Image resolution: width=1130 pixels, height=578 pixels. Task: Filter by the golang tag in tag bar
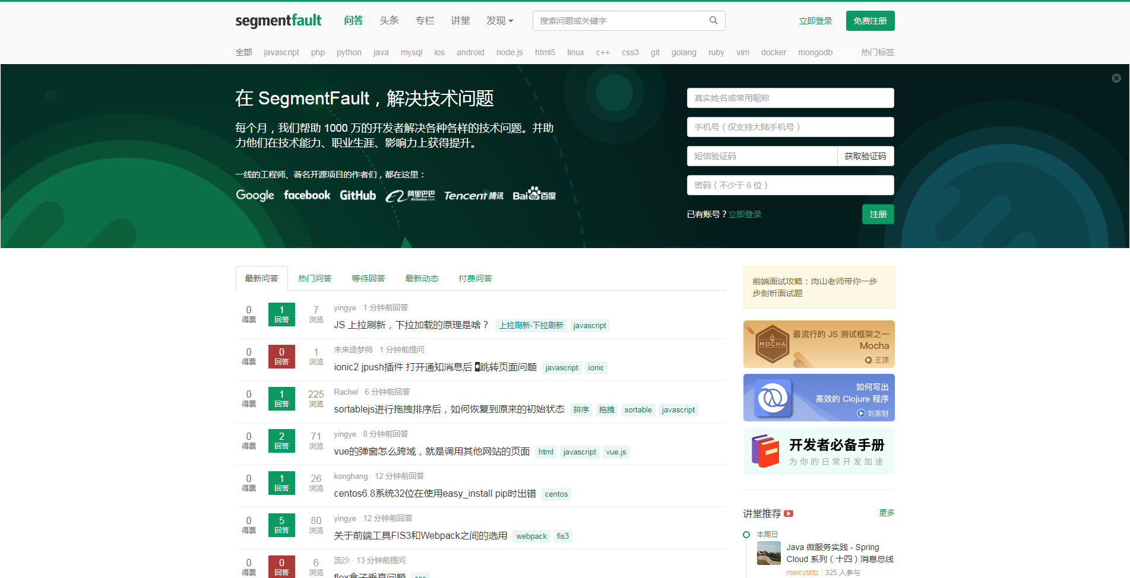click(x=683, y=52)
